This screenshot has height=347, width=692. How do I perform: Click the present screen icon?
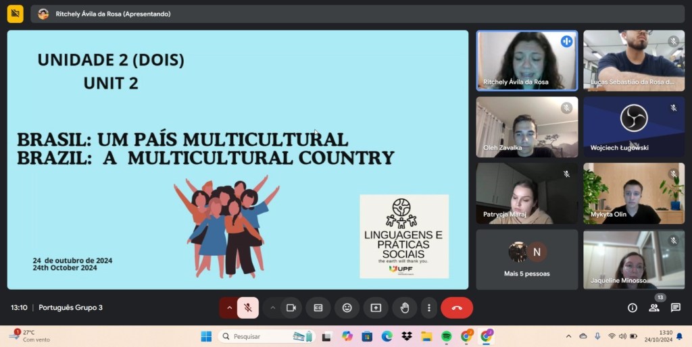tap(376, 308)
